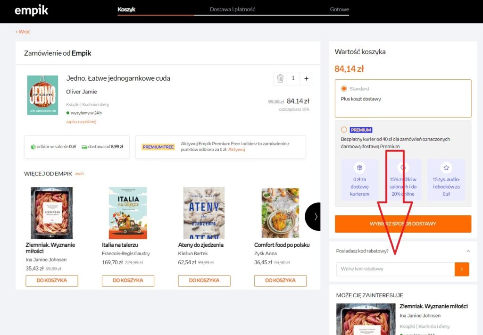
Task: Click the 'Aktywuj' Premium Free link
Action: 237,150
